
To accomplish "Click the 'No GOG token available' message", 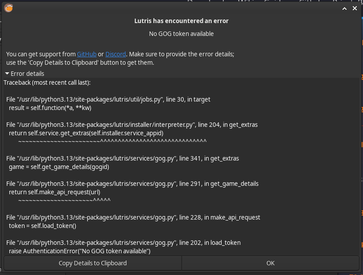I will [x=181, y=34].
